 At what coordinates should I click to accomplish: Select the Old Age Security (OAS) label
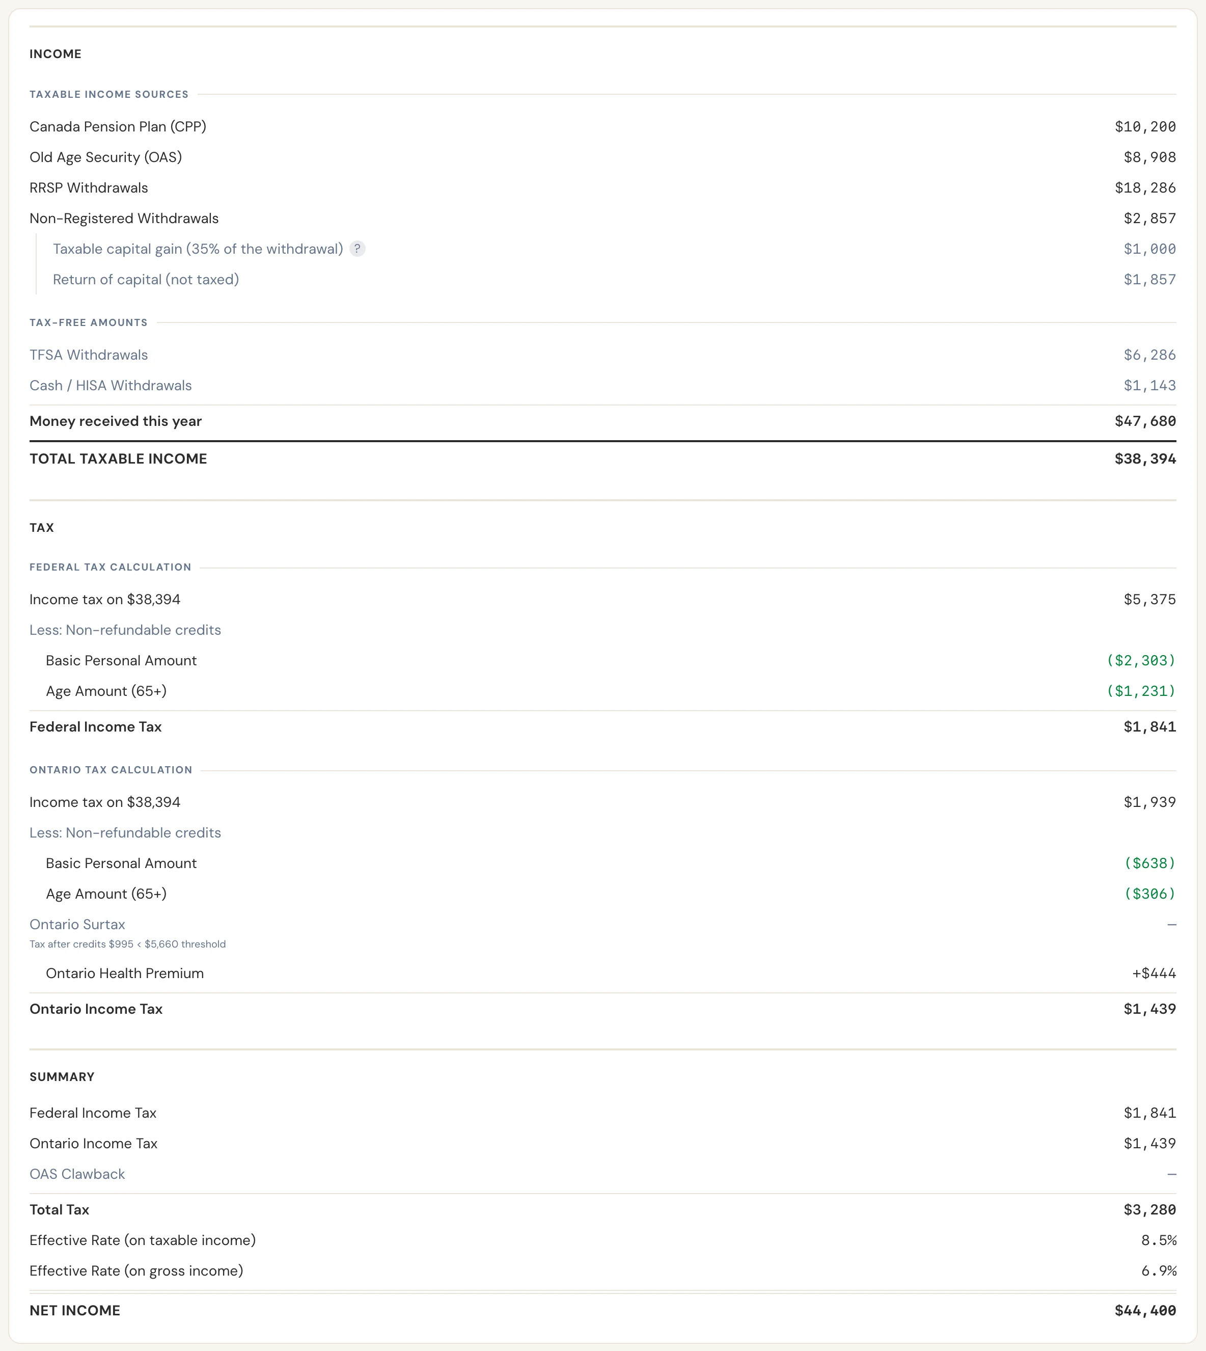pyautogui.click(x=106, y=157)
